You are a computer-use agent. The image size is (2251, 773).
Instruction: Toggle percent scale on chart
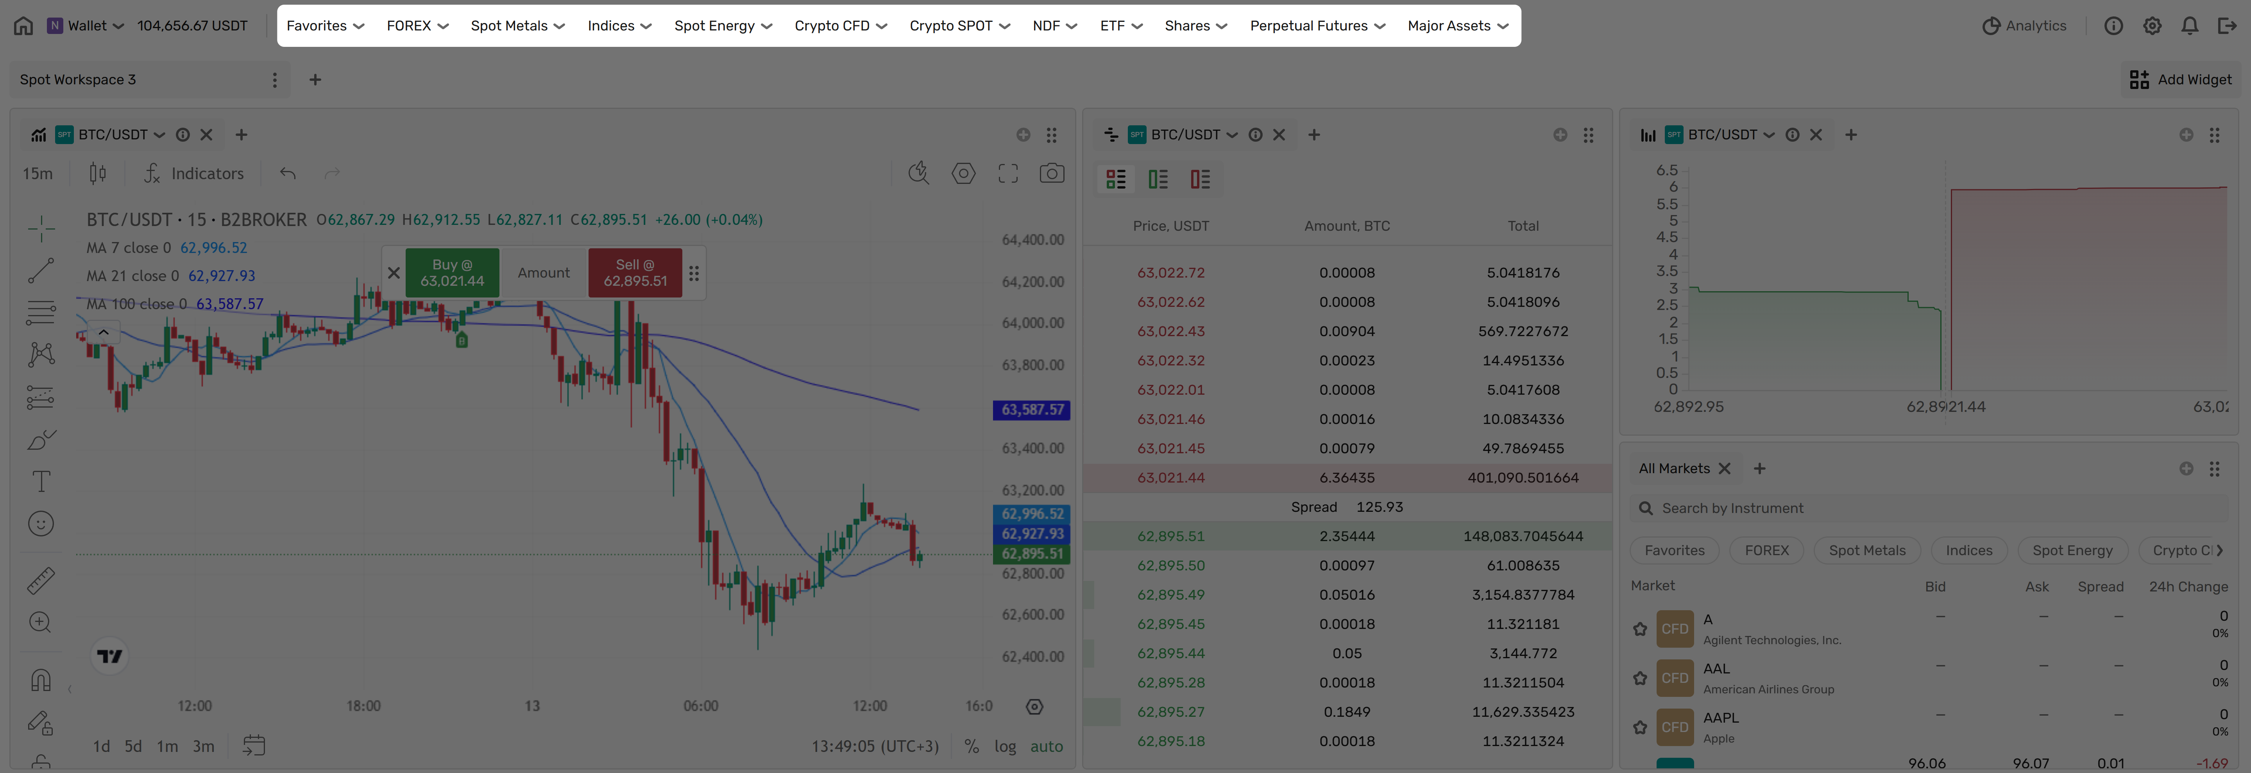coord(971,746)
